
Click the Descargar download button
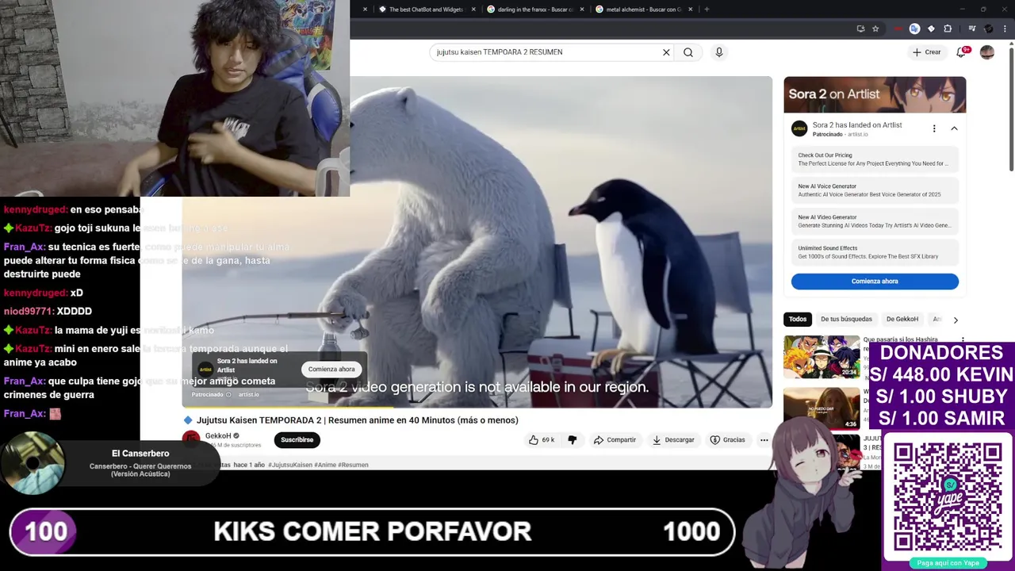point(673,440)
